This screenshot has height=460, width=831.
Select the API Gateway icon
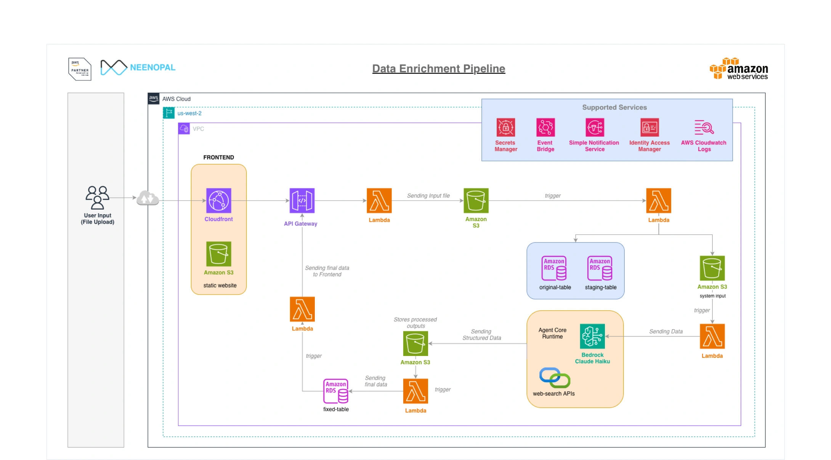pyautogui.click(x=302, y=200)
